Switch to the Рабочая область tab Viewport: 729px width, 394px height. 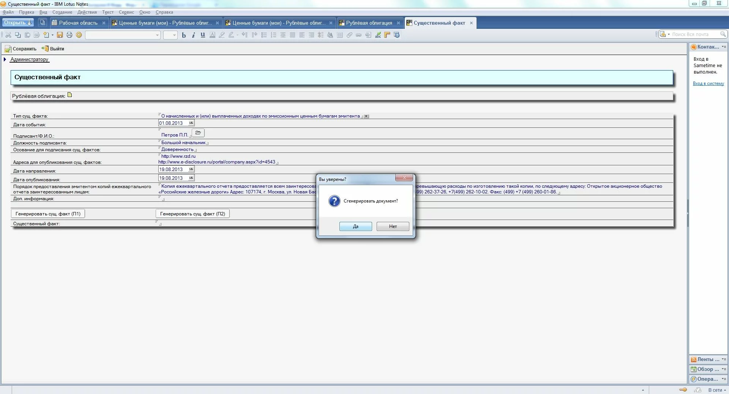tap(78, 23)
